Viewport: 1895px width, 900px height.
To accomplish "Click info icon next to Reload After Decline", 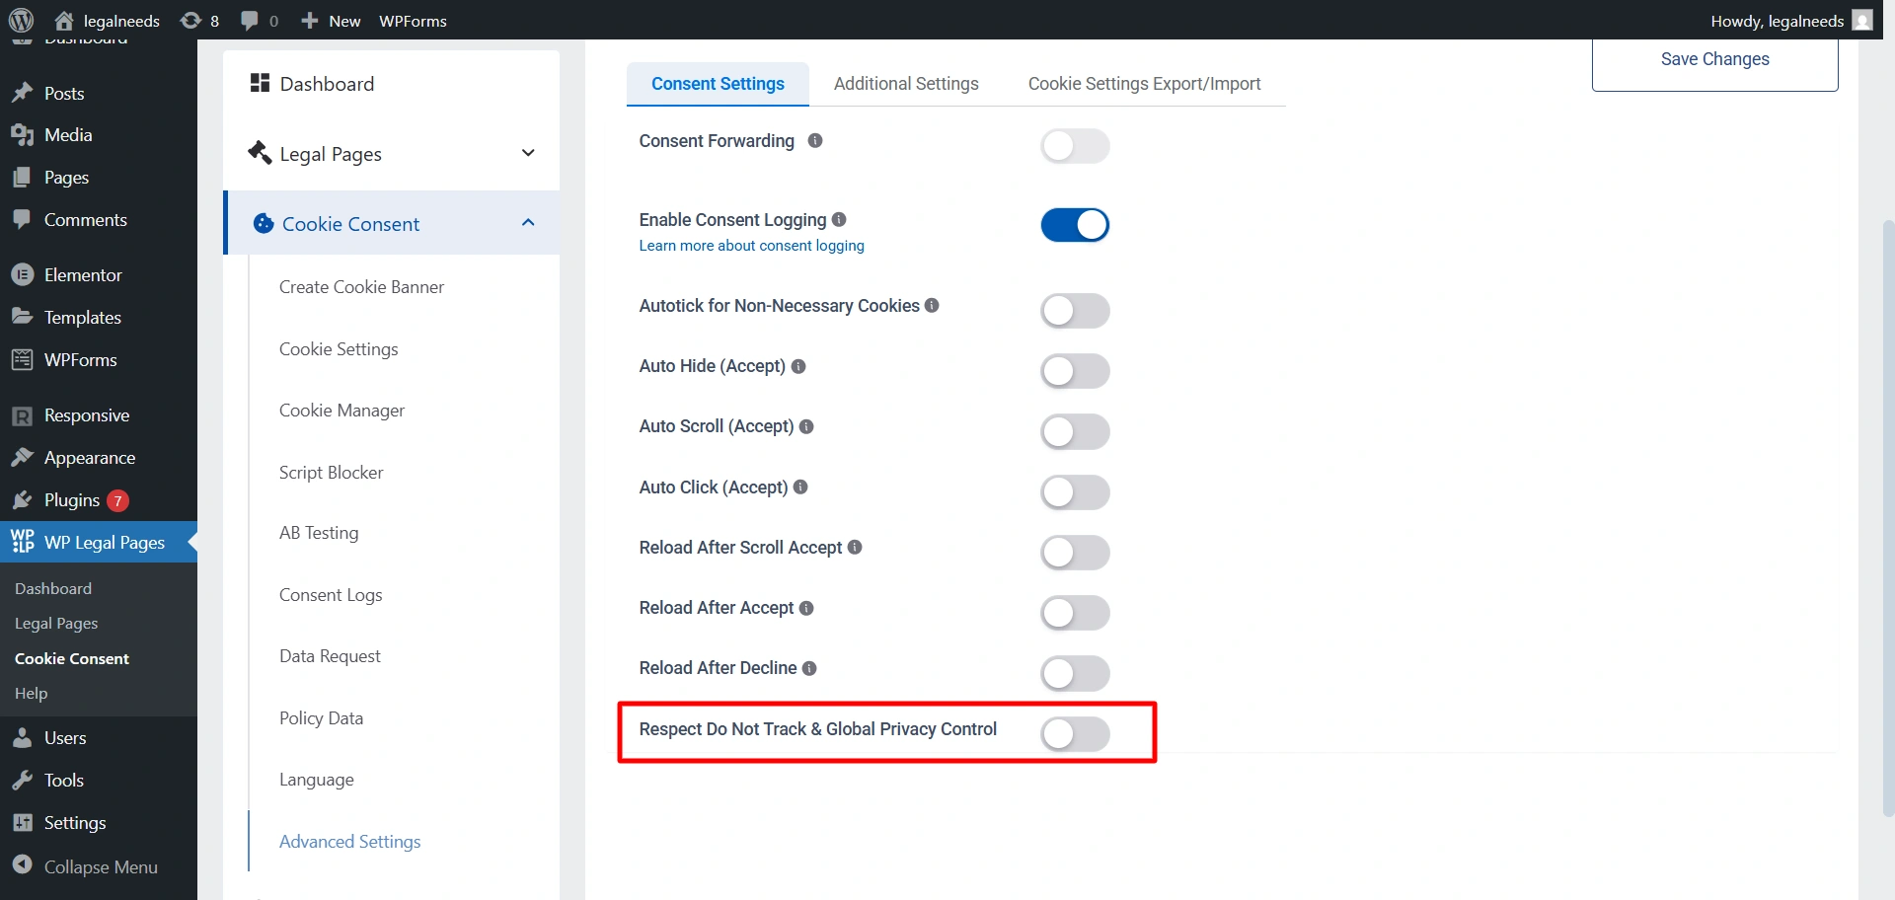I will (809, 668).
